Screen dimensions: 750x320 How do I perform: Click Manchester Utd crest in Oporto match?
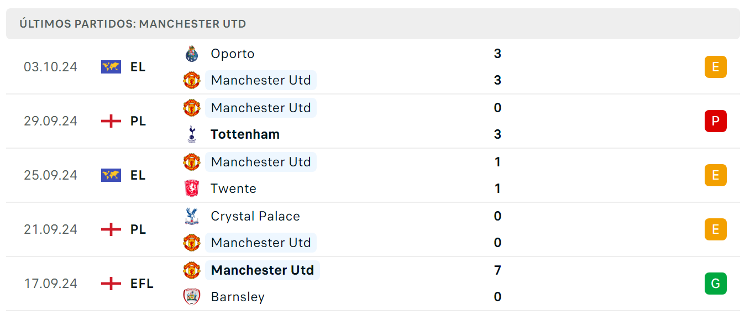(x=191, y=80)
